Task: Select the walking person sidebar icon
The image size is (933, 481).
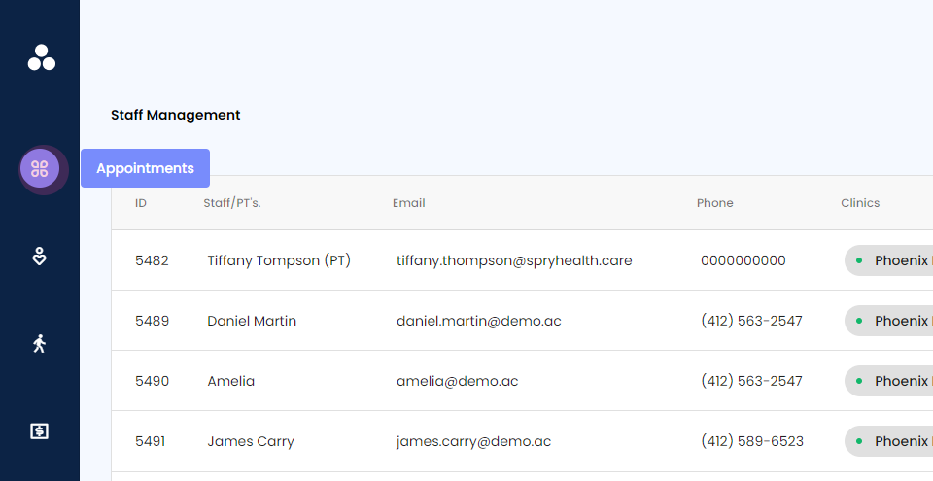Action: pyautogui.click(x=39, y=343)
